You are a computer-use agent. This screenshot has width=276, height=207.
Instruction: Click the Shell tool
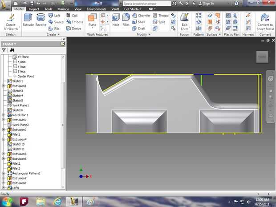click(x=139, y=22)
